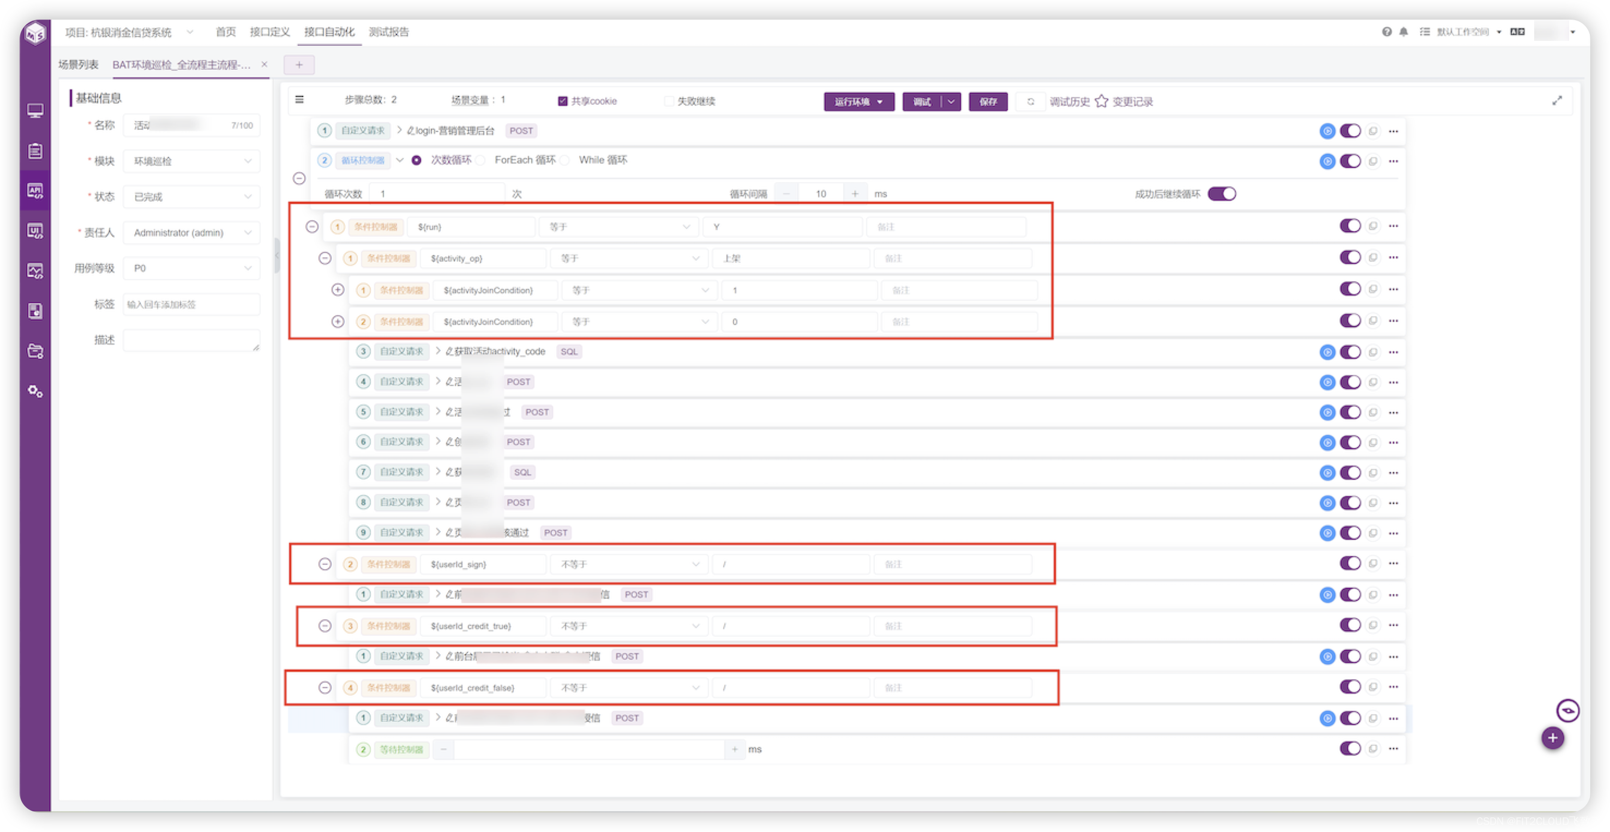The image size is (1610, 832).
Task: Toggle the 成功后继续循环 switch
Action: (1222, 194)
